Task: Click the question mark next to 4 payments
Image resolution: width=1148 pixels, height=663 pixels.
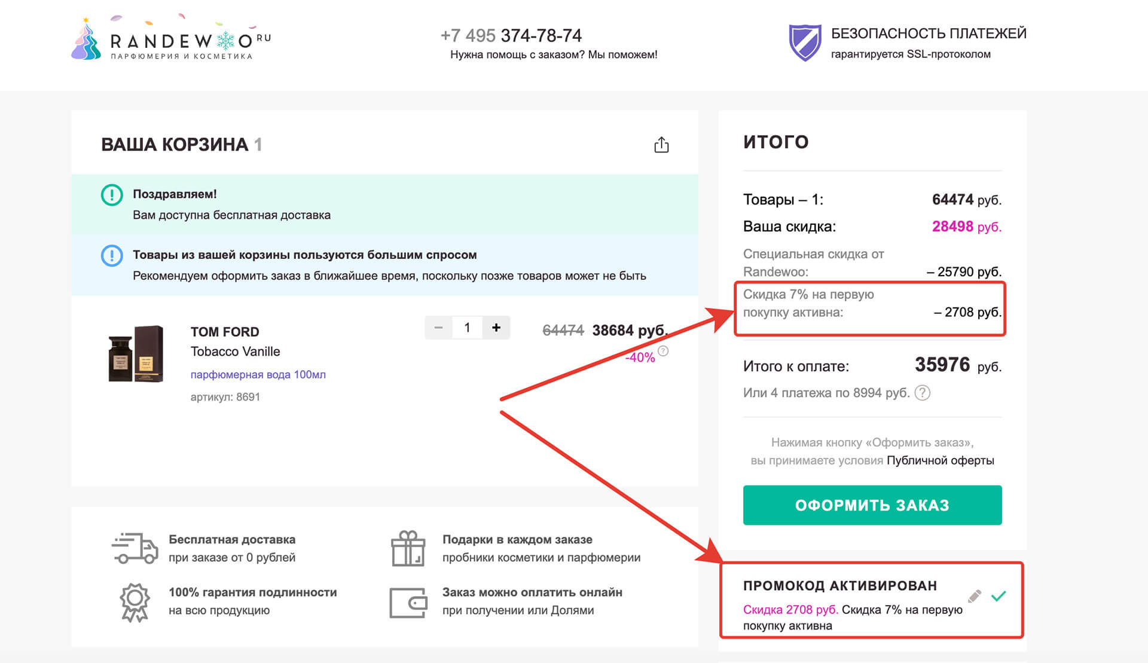Action: 923,393
